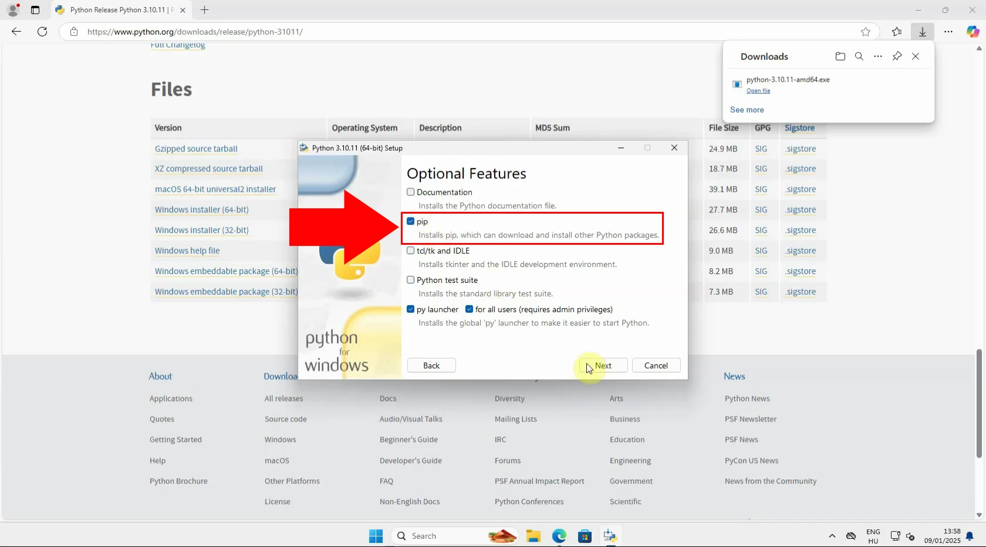Download macOS 64-bit universal2 installer

coord(215,190)
